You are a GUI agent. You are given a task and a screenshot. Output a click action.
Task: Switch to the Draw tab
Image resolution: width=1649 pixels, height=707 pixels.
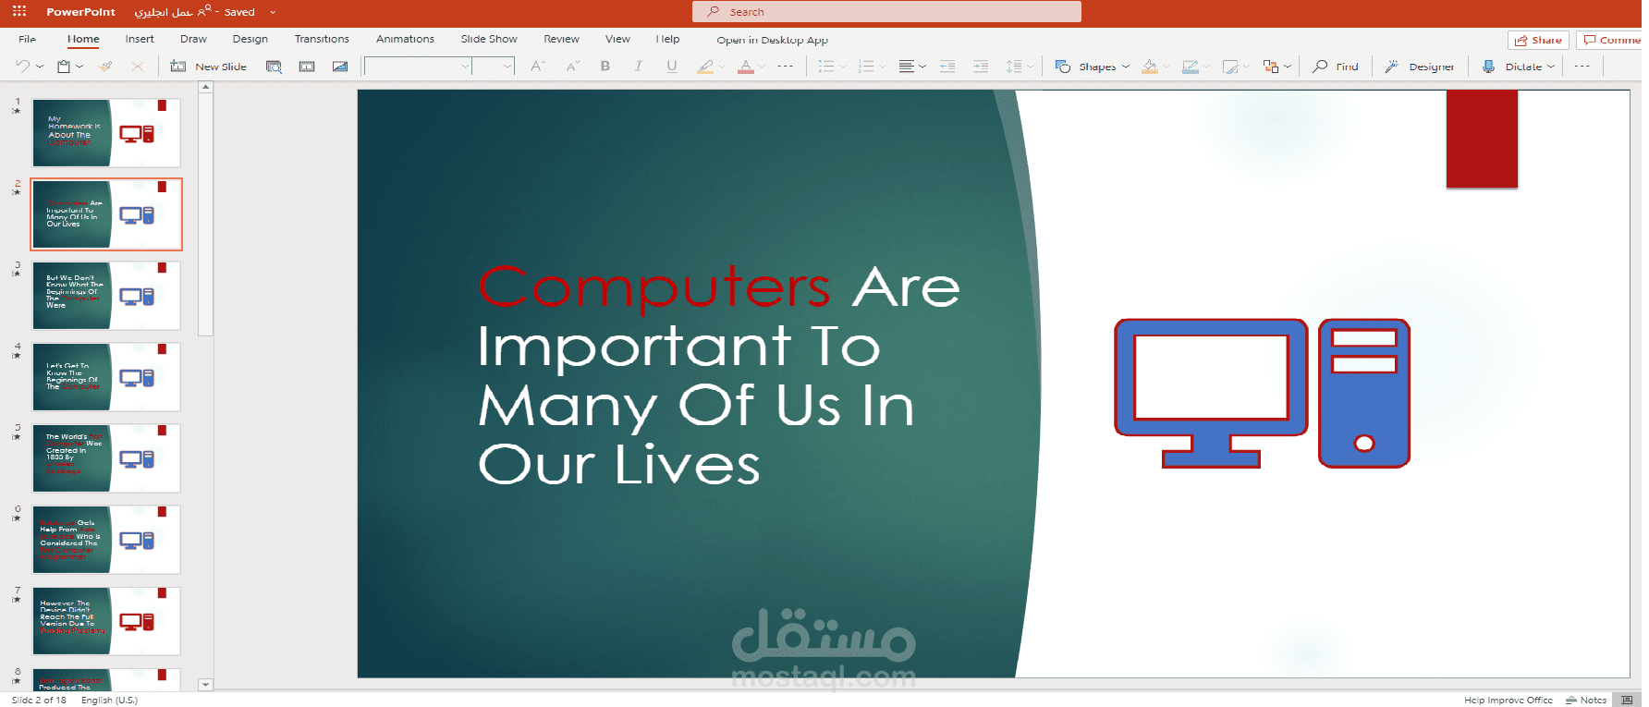click(193, 39)
